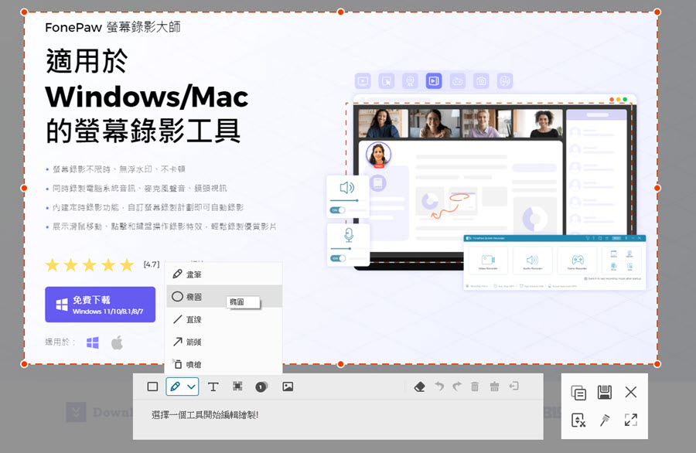
Task: Save the screenshot with floppy icon
Action: click(604, 392)
